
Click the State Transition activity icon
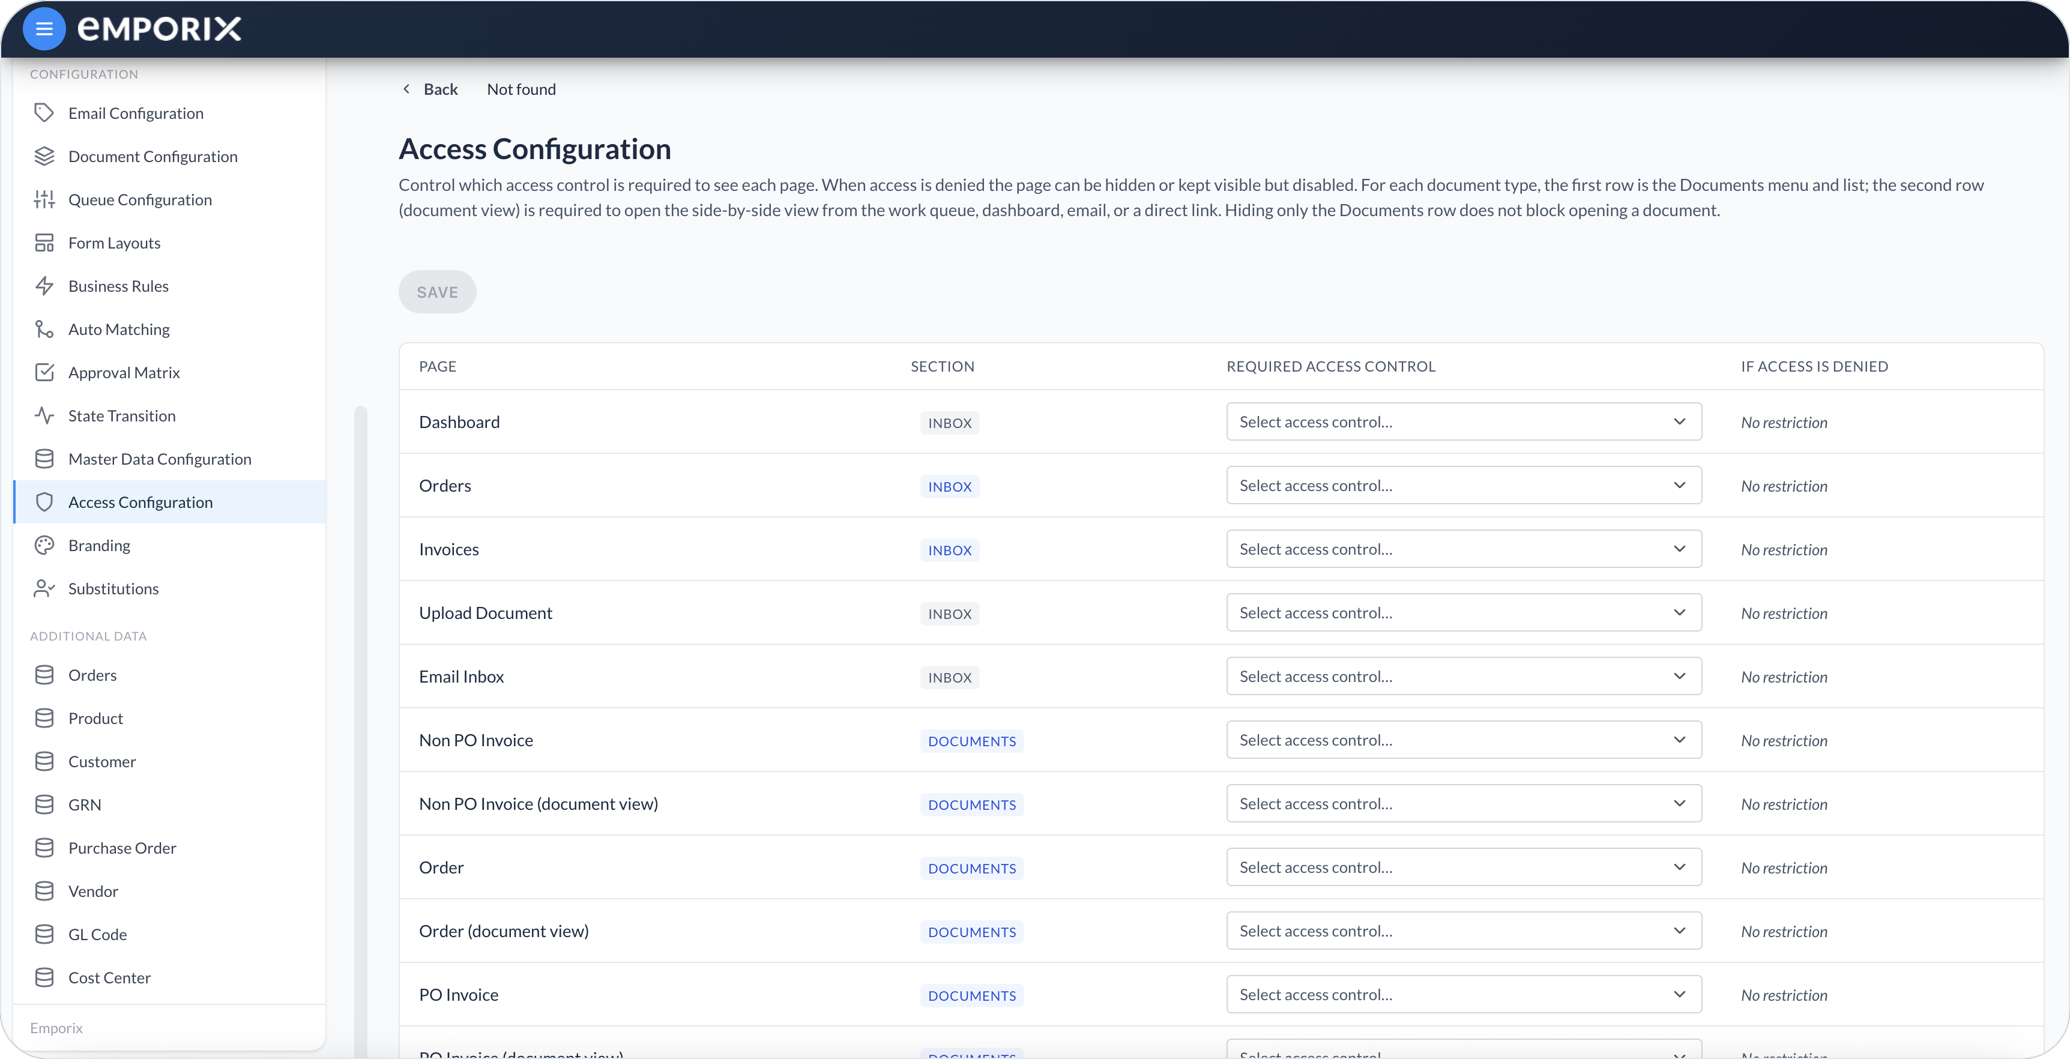(x=44, y=416)
